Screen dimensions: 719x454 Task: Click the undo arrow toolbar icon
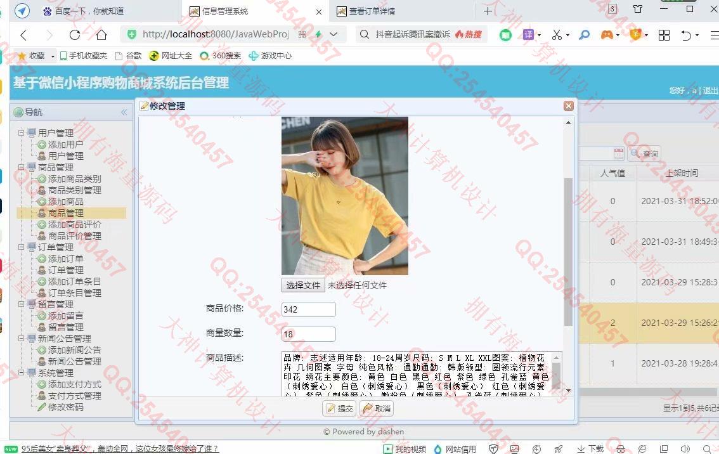(686, 35)
